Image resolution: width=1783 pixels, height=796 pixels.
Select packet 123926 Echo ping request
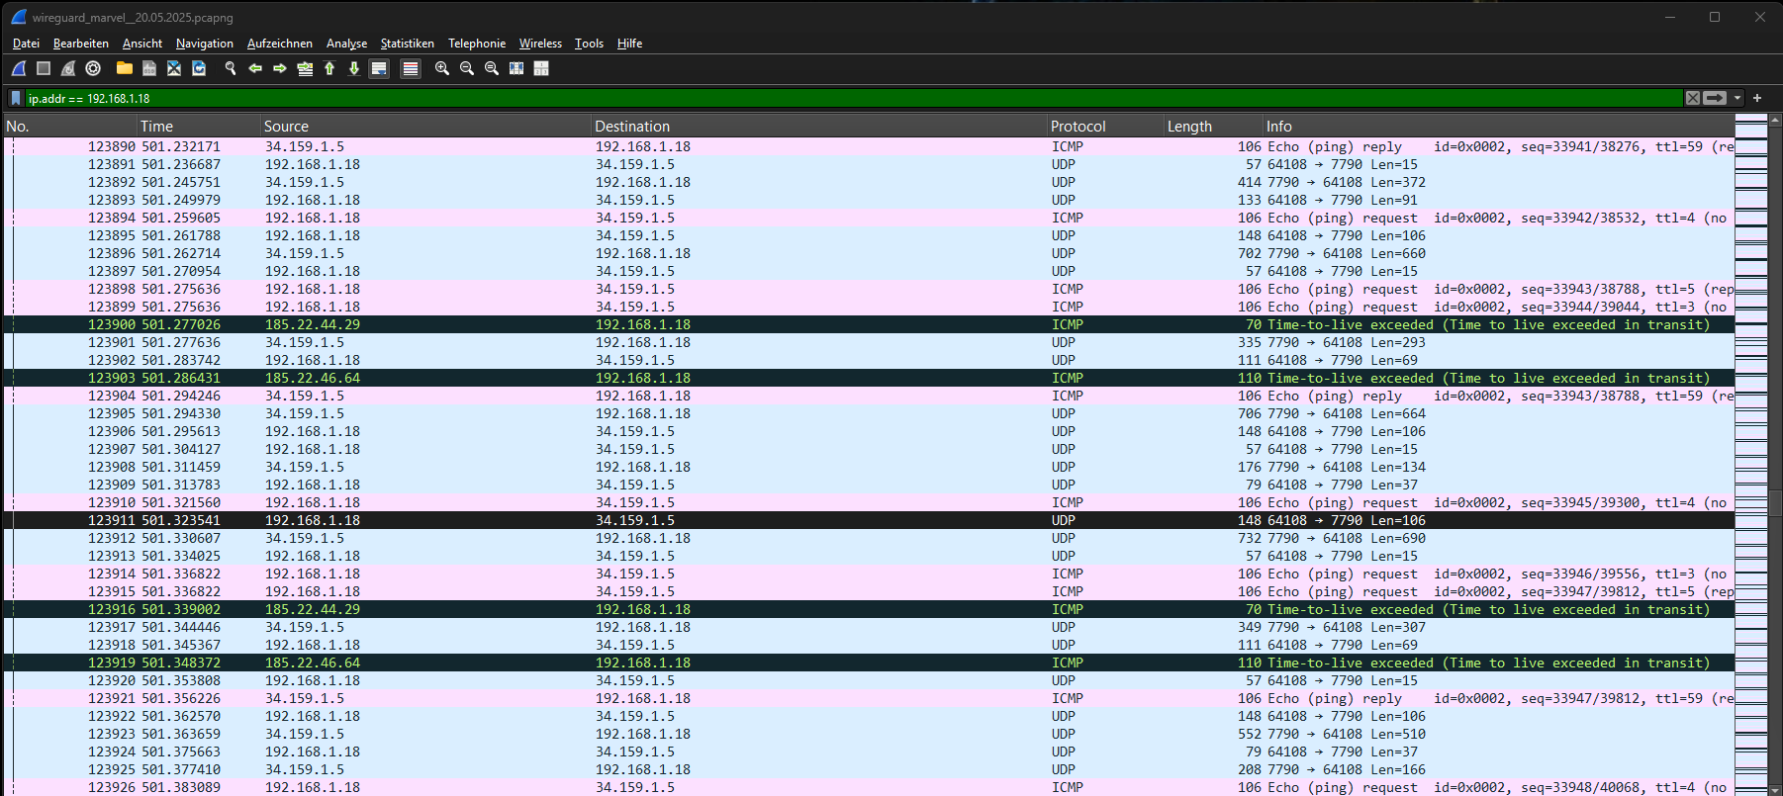[869, 787]
